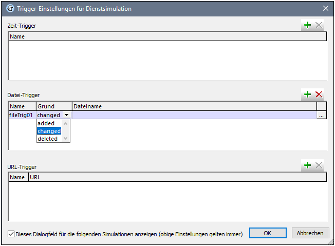Select 'added' from the Grund list
This screenshot has height=246, width=335.
point(46,123)
